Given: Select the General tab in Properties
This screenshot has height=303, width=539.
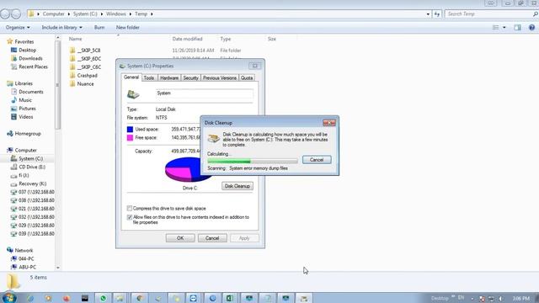Looking at the screenshot, I should [131, 77].
